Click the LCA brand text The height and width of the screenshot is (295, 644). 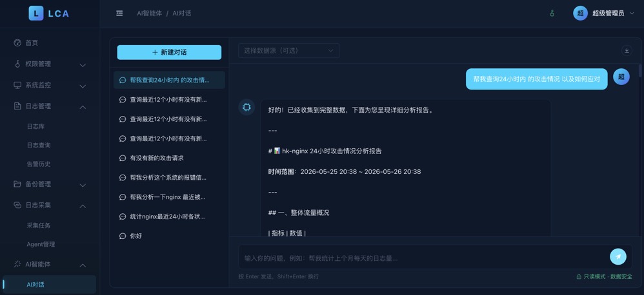(59, 14)
